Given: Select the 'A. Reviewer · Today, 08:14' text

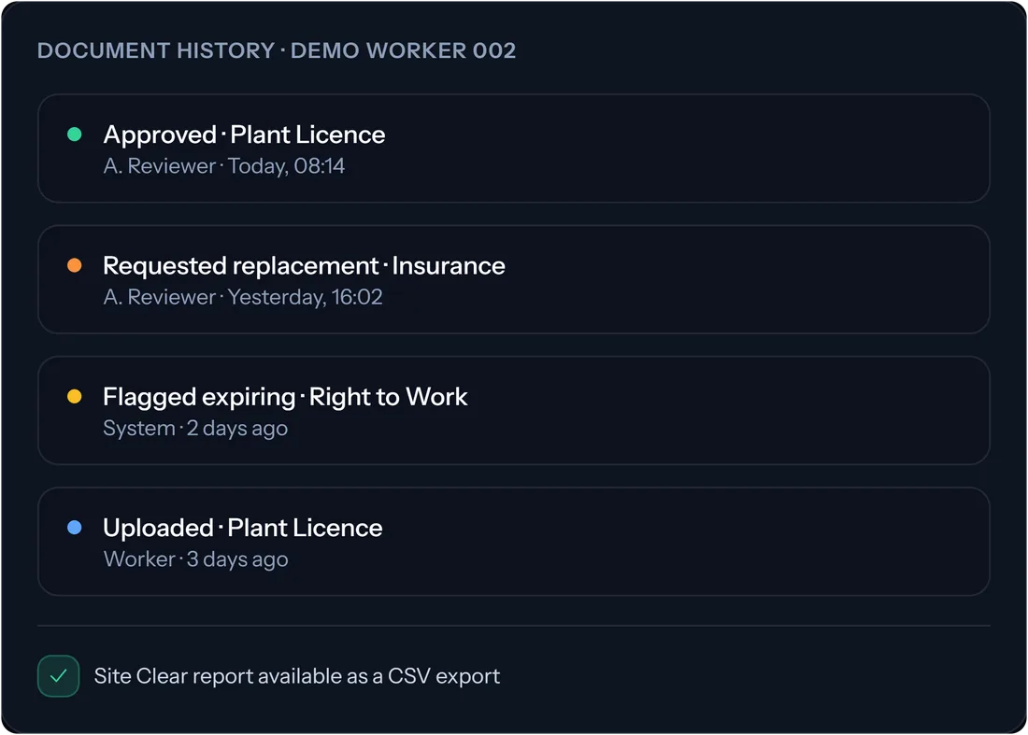Looking at the screenshot, I should (x=223, y=166).
